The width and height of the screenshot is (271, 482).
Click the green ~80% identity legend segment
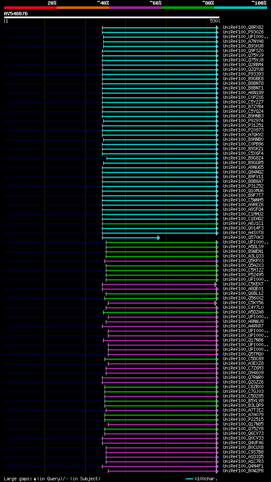click(188, 7)
